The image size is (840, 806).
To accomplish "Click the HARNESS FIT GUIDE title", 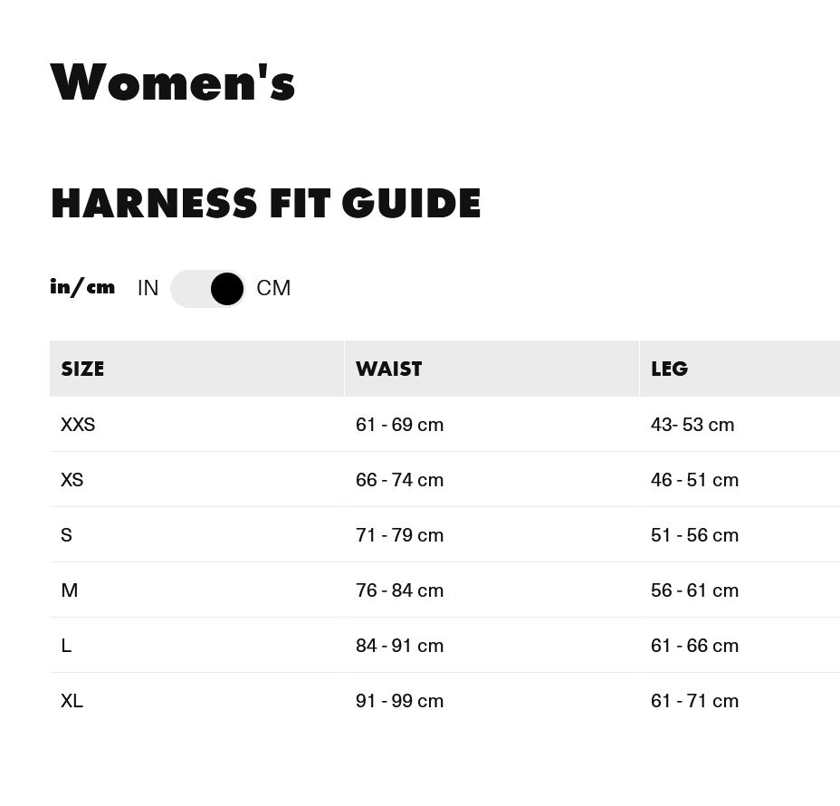I will click(x=265, y=203).
